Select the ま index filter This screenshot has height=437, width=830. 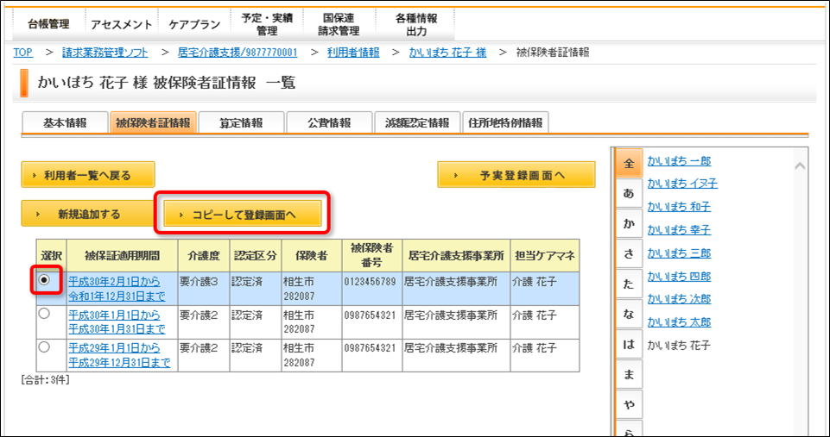(x=629, y=374)
